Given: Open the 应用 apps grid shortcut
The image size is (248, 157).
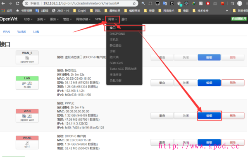Looking at the screenshot, I should click(7, 11).
